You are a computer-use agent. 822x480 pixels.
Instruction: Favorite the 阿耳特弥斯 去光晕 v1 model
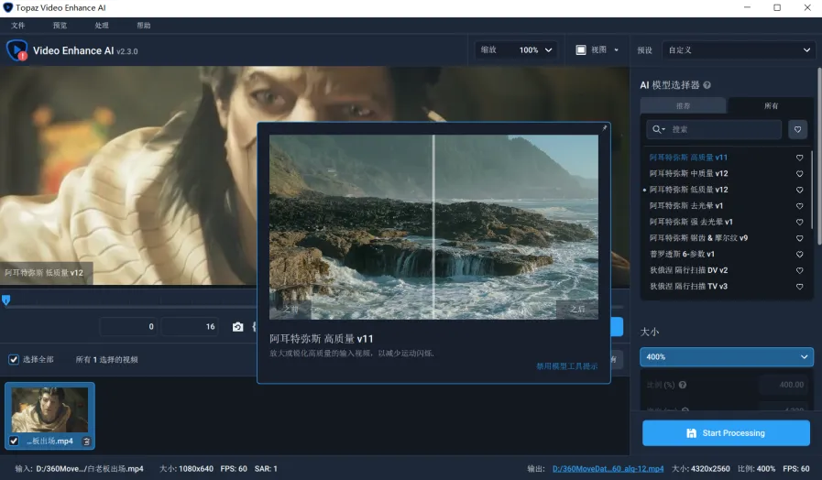799,206
